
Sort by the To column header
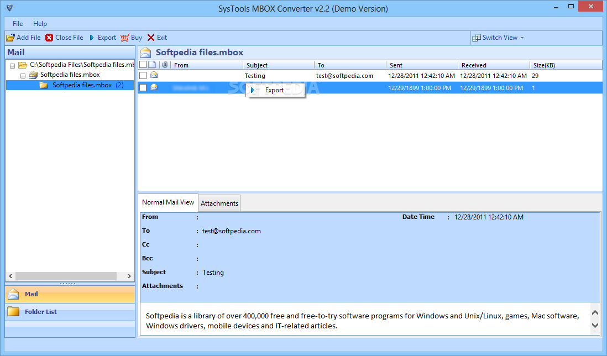point(350,65)
